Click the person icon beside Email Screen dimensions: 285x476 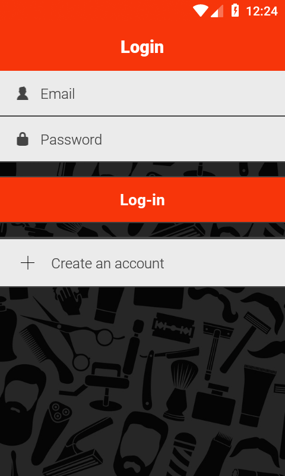tap(23, 93)
